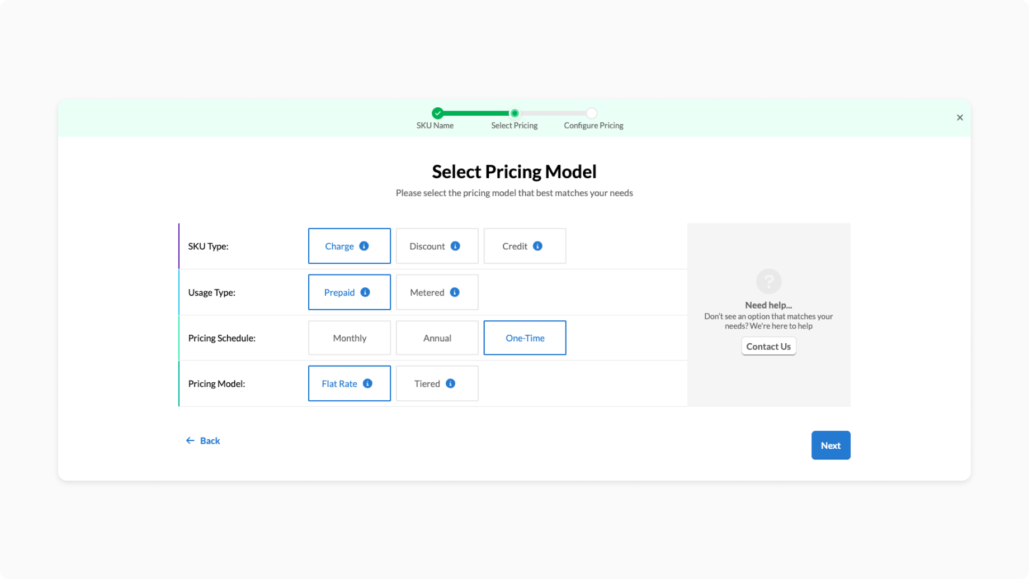Choose the Annual pricing schedule
The height and width of the screenshot is (579, 1029).
pos(437,338)
